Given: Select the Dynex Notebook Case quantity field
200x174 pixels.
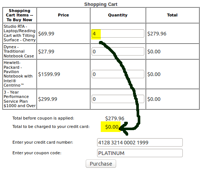Looking at the screenshot, I should (118, 52).
